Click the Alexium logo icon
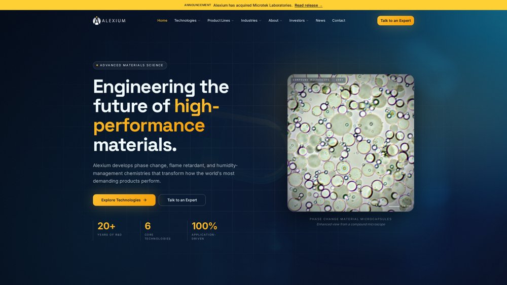This screenshot has height=285, width=507. [x=97, y=21]
